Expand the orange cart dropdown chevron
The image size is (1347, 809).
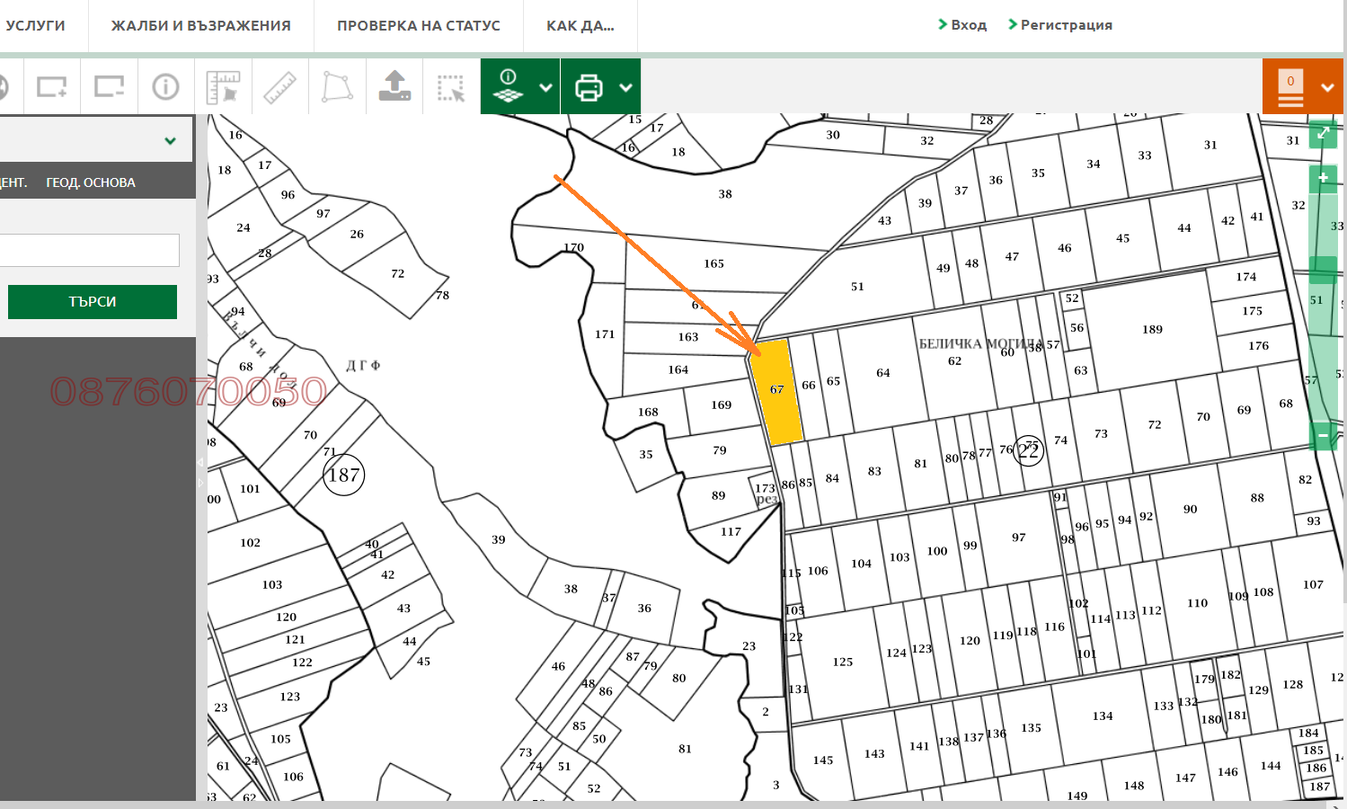tap(1327, 87)
